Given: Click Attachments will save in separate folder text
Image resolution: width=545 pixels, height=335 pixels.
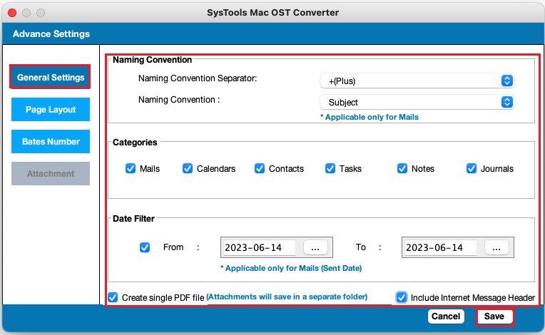Looking at the screenshot, I should pyautogui.click(x=287, y=297).
